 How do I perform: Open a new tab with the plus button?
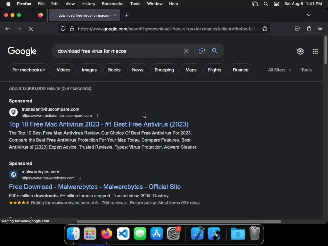click(127, 15)
